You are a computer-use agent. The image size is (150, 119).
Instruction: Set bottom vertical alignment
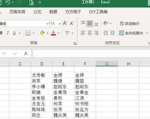(x=96, y=24)
